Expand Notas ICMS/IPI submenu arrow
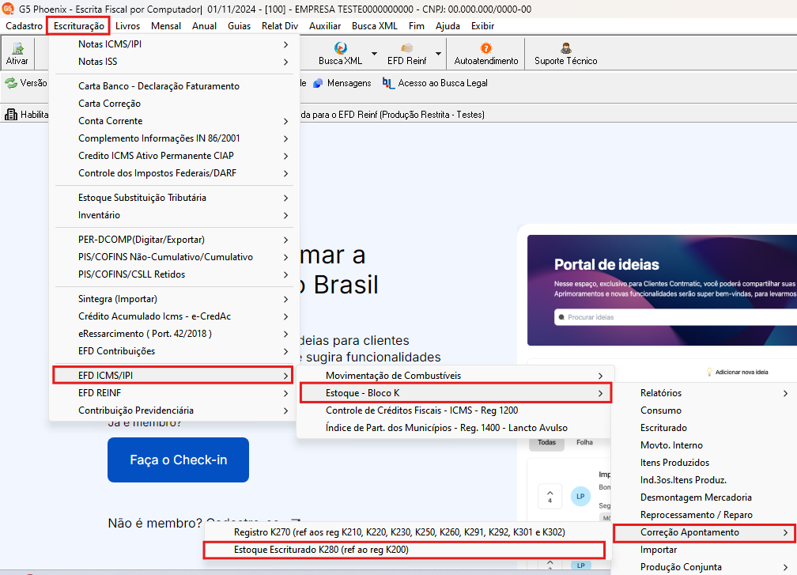 click(x=285, y=45)
